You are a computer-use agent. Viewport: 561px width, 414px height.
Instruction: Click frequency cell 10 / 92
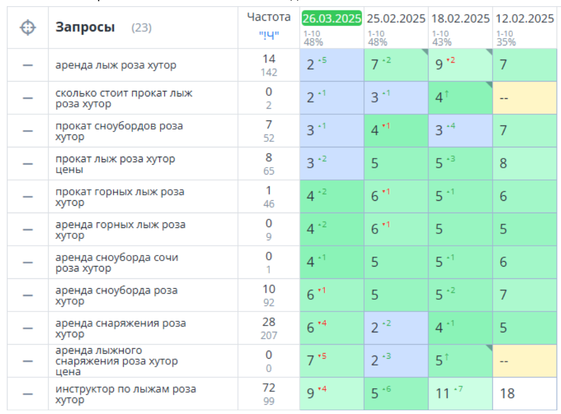coord(269,295)
